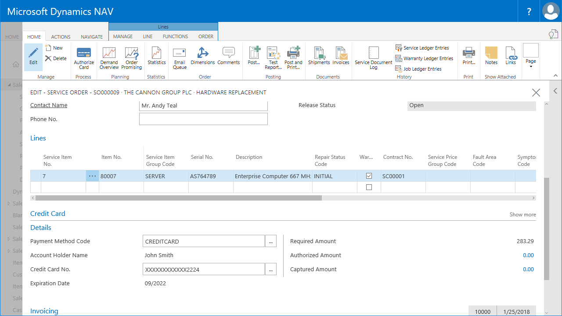Viewport: 562px width, 316px height.
Task: Open Order Promising
Action: [132, 58]
